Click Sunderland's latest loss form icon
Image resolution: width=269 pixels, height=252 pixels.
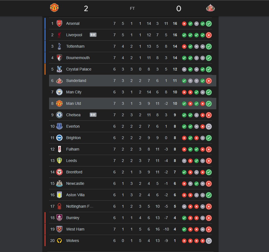tap(209, 81)
